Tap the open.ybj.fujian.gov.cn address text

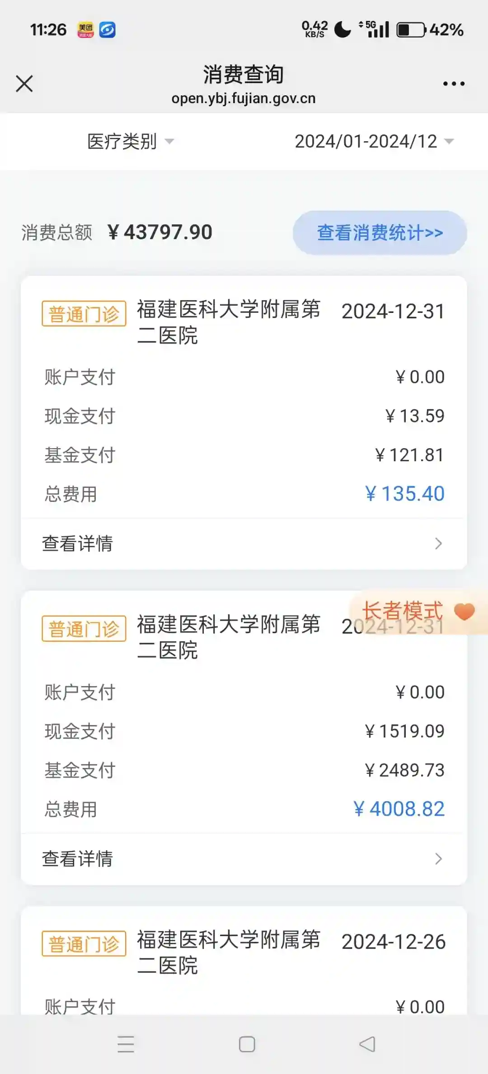tap(244, 99)
